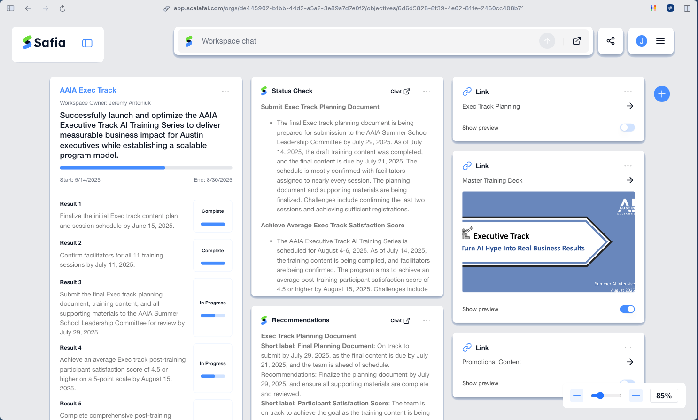The width and height of the screenshot is (698, 420).
Task: Enable Show preview for Exec Track Planning
Action: point(628,128)
